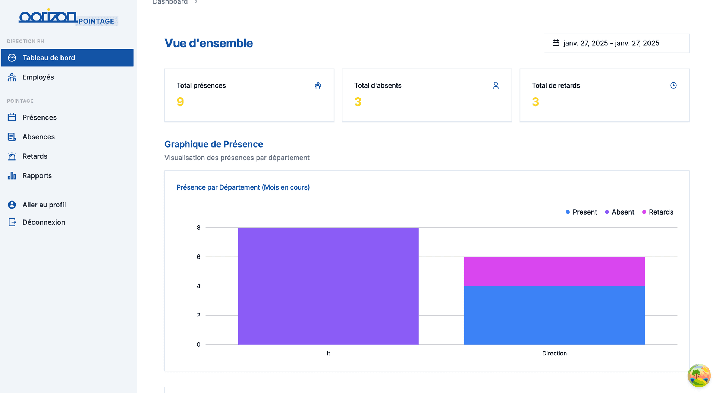Expand the Dashboard breadcrumb chevron
Viewport: 716px width, 393px height.
click(x=195, y=2)
